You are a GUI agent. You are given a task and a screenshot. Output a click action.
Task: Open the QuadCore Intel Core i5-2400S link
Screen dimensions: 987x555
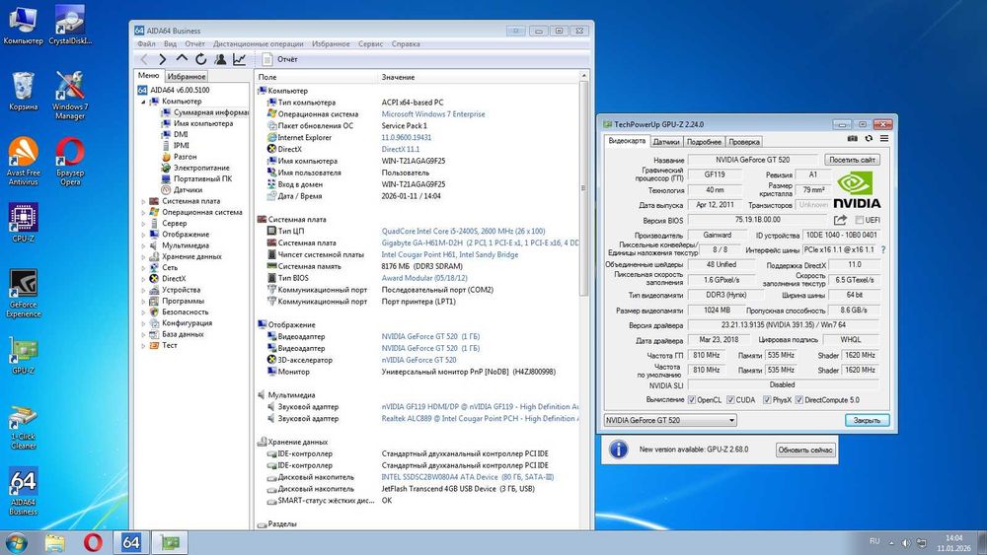[x=463, y=232]
